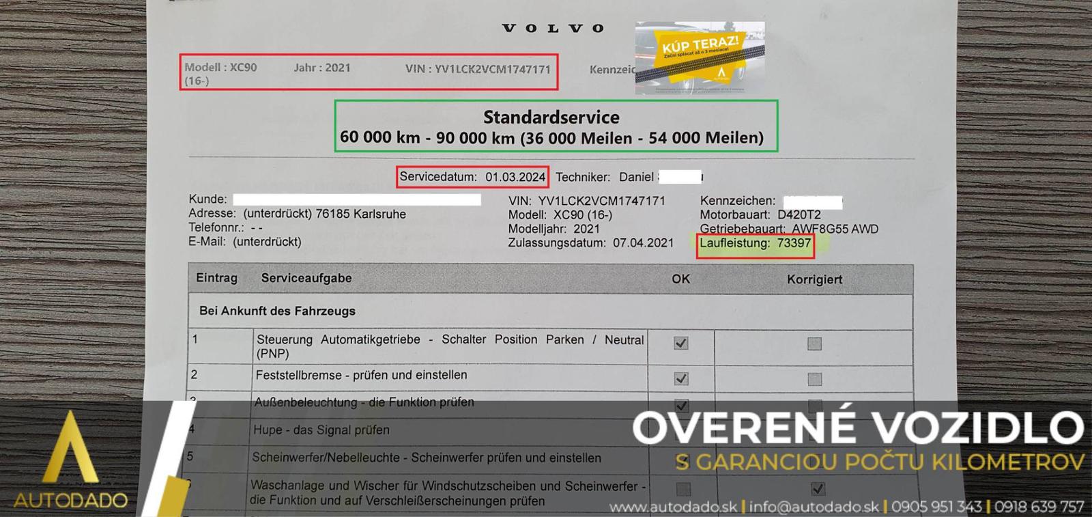Click the Korrigiert column header
Screen dimensions: 1092x517
814,279
